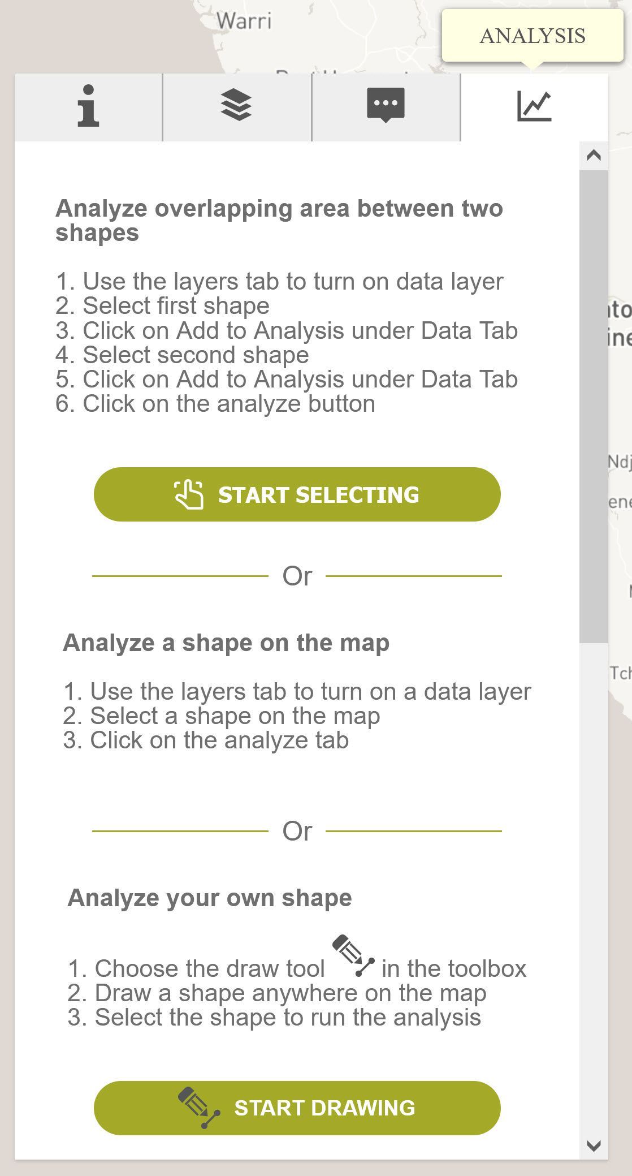Click the heading 'Analyze your own shape'
The height and width of the screenshot is (1176, 632).
209,898
